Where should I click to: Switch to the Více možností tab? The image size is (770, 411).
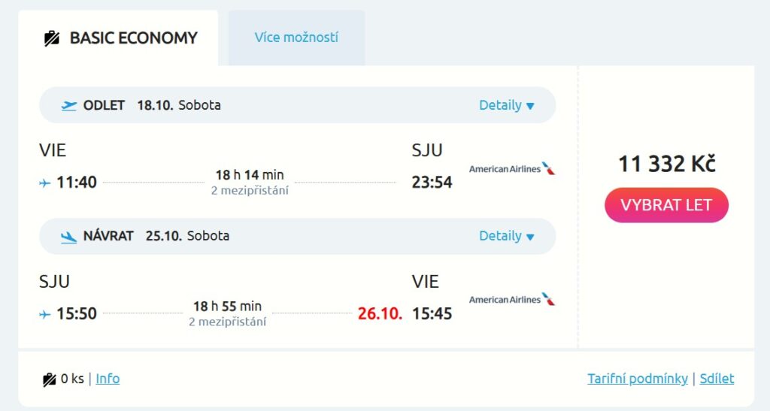pyautogui.click(x=296, y=38)
